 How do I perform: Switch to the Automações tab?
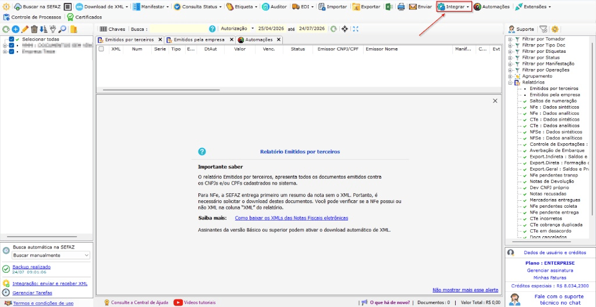[259, 39]
